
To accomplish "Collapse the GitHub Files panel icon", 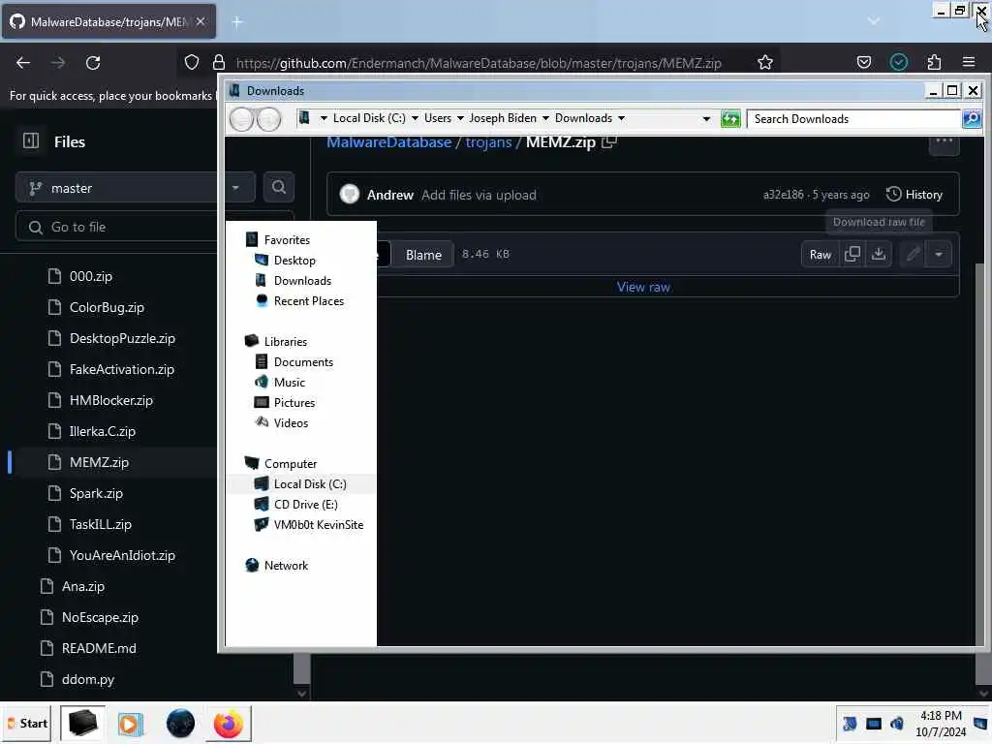I will (x=30, y=141).
